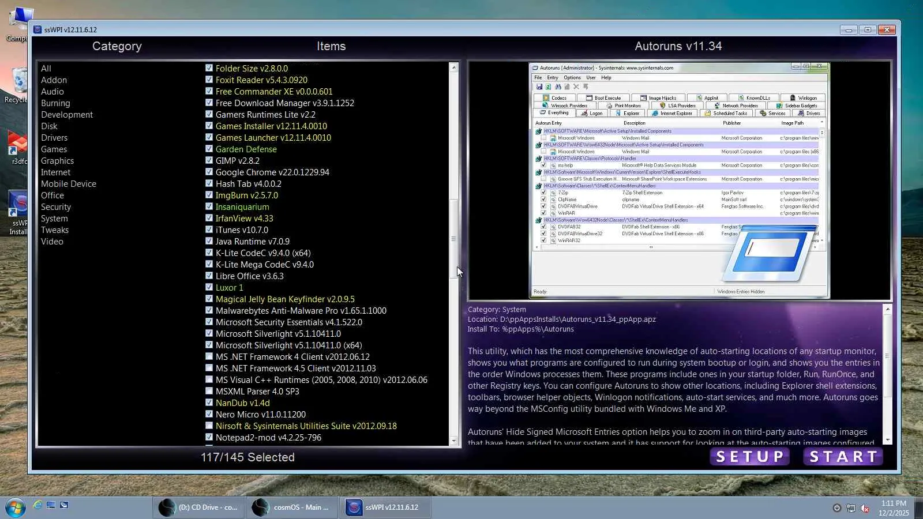Choose the Mobile Device category

[x=69, y=183]
